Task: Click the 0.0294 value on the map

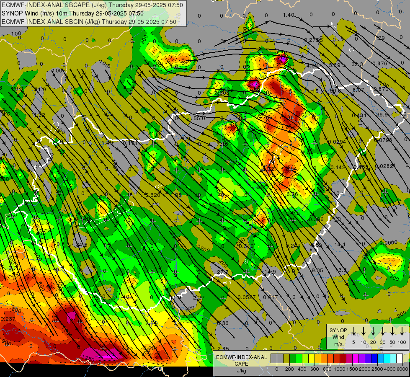Action: click(337, 142)
